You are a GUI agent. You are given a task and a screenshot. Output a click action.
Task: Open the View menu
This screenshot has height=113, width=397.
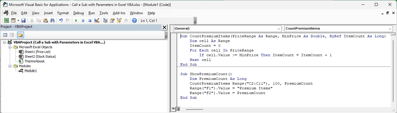pos(36,13)
